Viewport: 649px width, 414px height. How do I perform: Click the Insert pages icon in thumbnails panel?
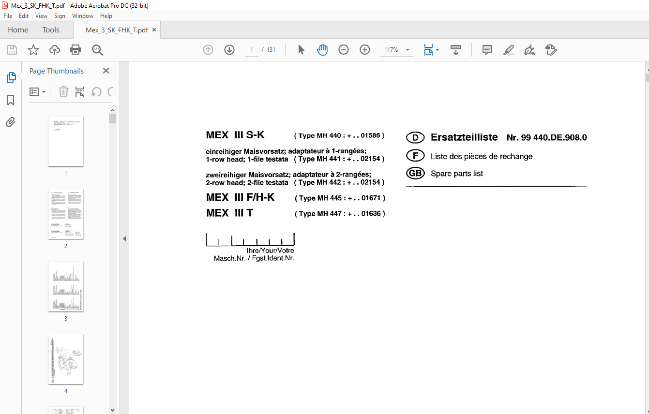(x=80, y=91)
